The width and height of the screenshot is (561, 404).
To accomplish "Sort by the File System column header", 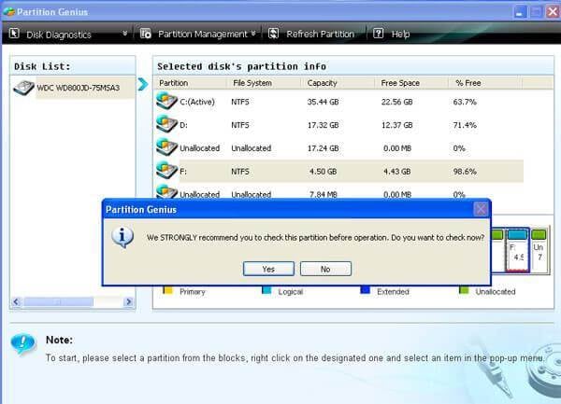I will [252, 83].
